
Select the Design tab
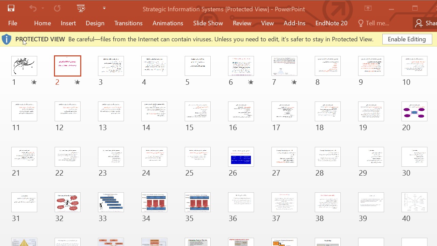(95, 23)
